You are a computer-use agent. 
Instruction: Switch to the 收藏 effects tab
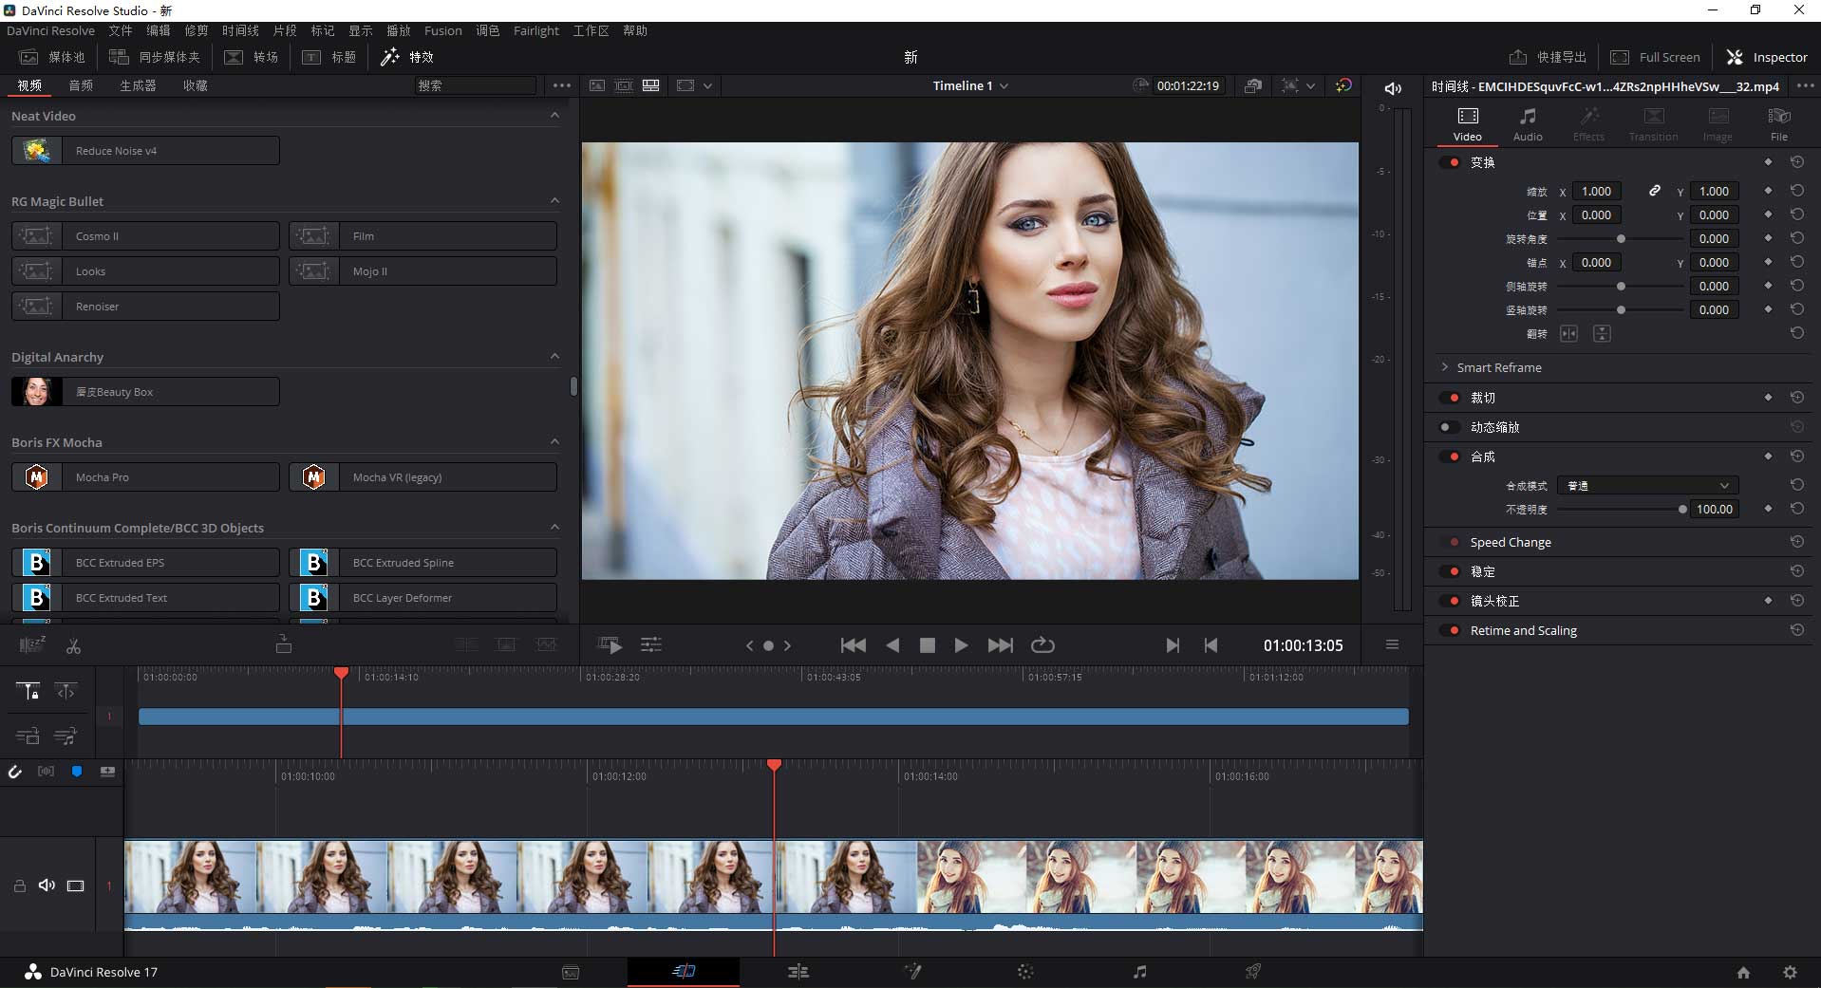coord(196,85)
